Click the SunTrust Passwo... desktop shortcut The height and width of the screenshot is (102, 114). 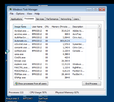click(x=43, y=100)
